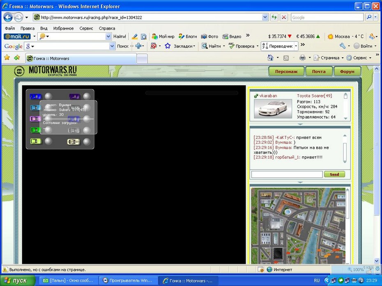Screen dimensions: 382x286
Task: Click the address bar URL field
Action: coord(151,17)
